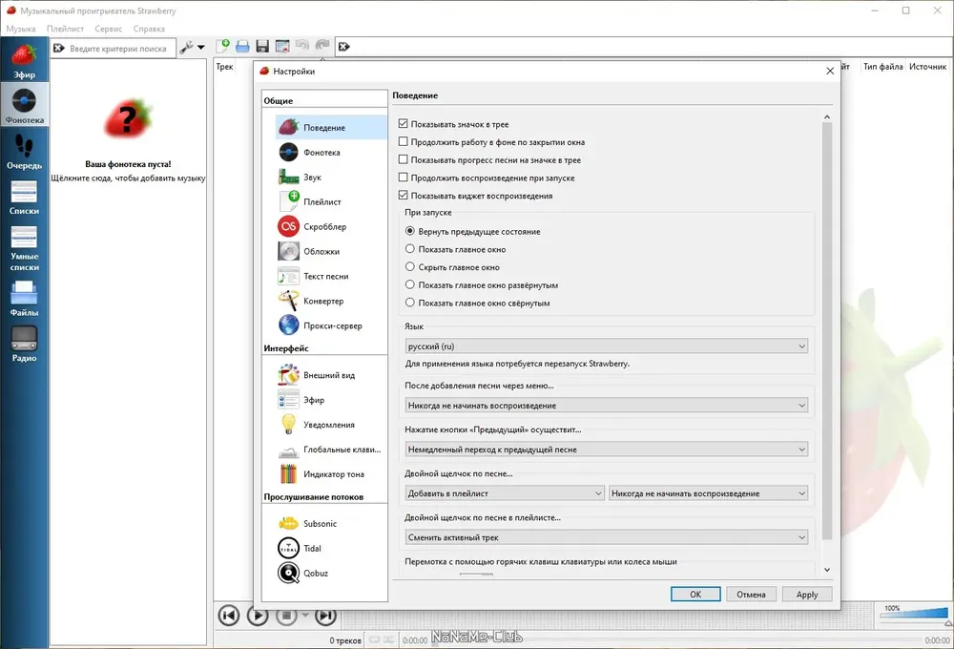Click the save playlist floppy icon

point(262,46)
